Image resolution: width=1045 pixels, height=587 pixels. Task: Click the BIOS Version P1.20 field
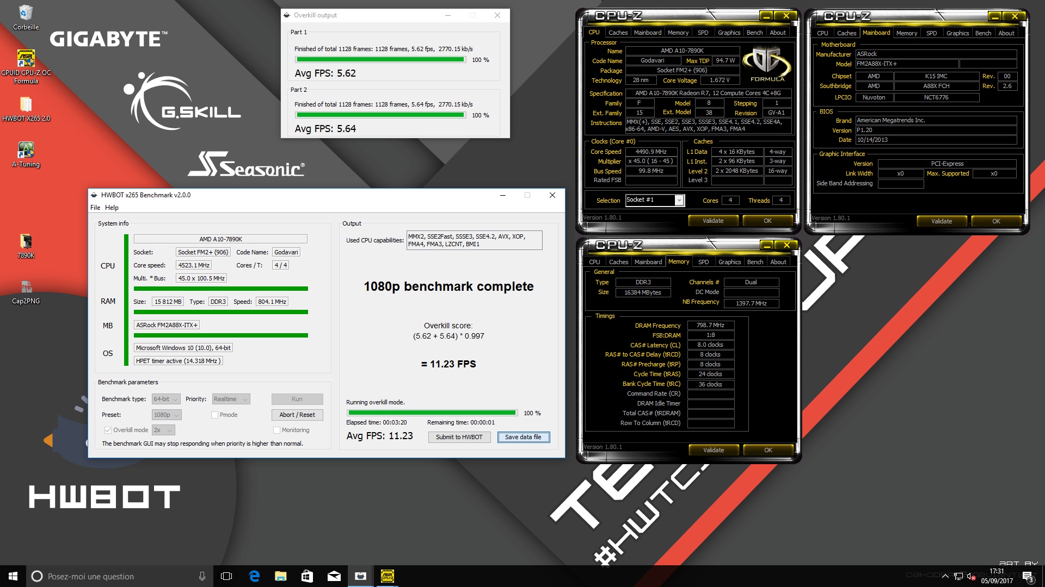[x=936, y=130]
